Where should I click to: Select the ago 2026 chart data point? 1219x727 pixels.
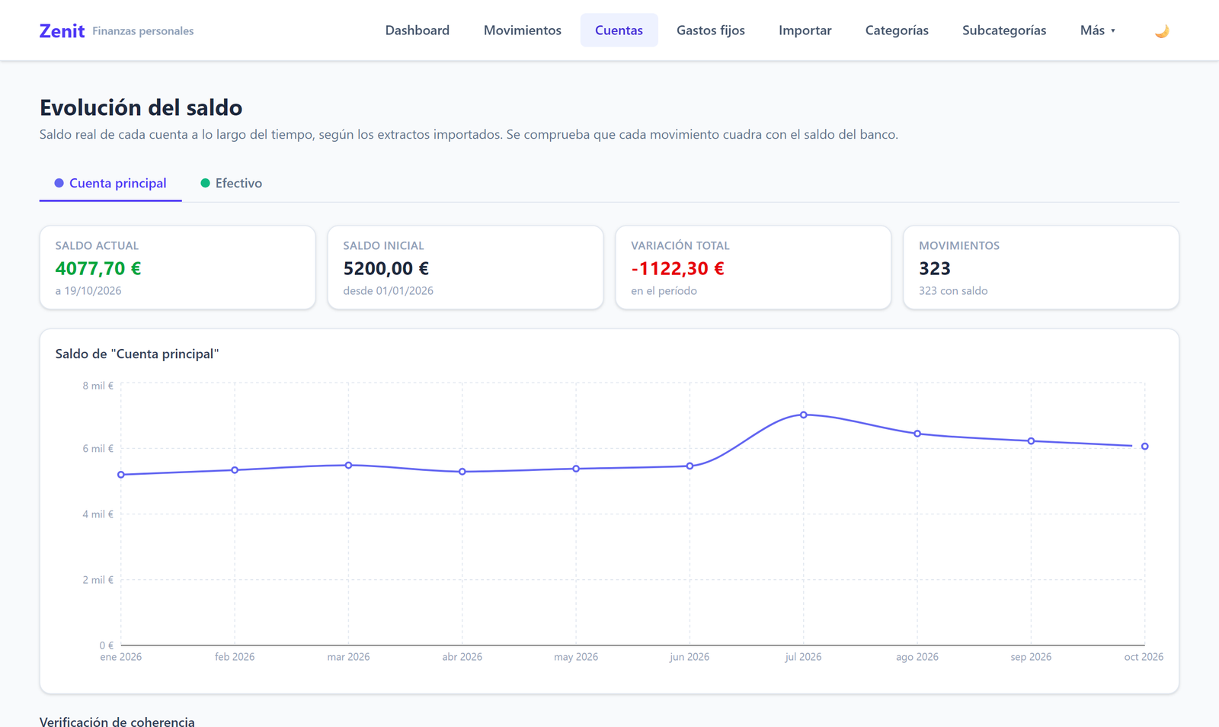coord(917,434)
